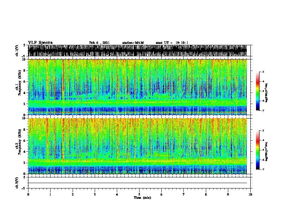Click the "-3" label on ch.2 color bar
Image resolution: width=282 pixels, height=218 pixels.
(262, 131)
